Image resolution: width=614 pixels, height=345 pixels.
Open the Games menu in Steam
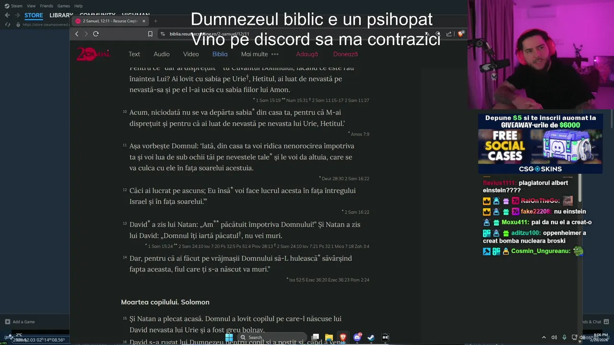click(63, 6)
